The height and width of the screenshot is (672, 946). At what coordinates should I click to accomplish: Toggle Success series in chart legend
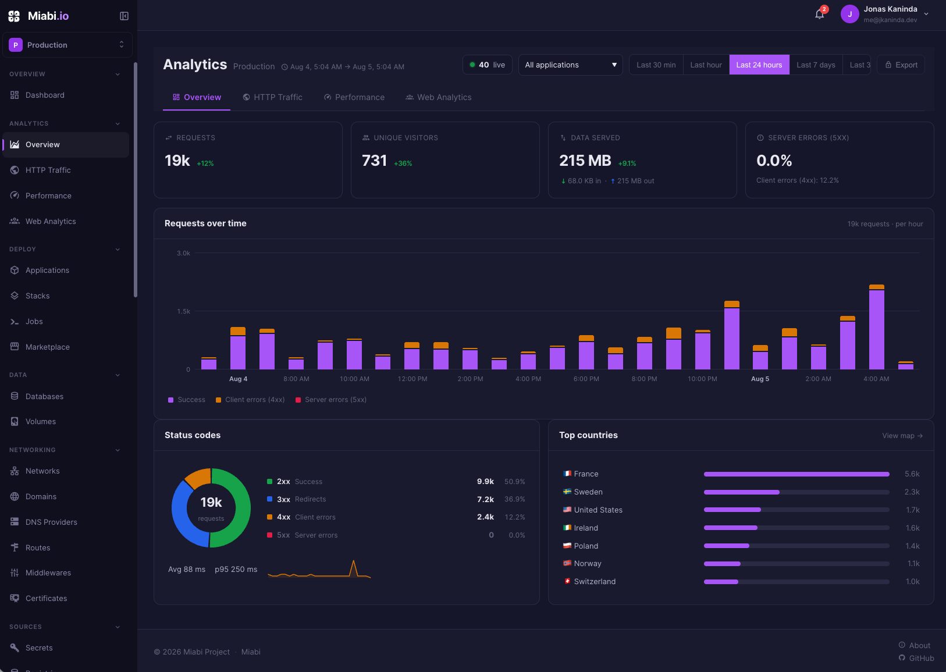point(187,400)
